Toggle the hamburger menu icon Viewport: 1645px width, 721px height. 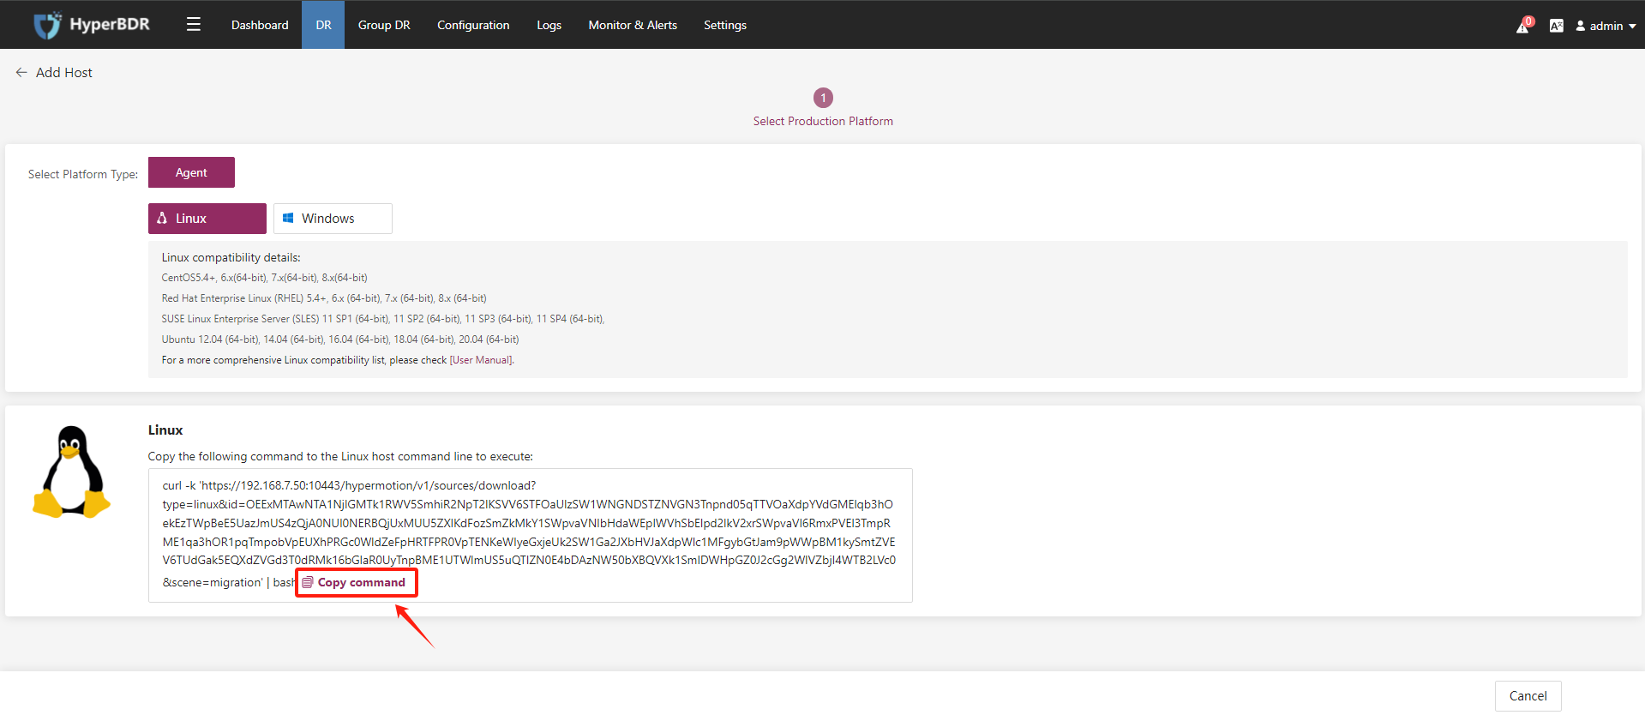[194, 24]
